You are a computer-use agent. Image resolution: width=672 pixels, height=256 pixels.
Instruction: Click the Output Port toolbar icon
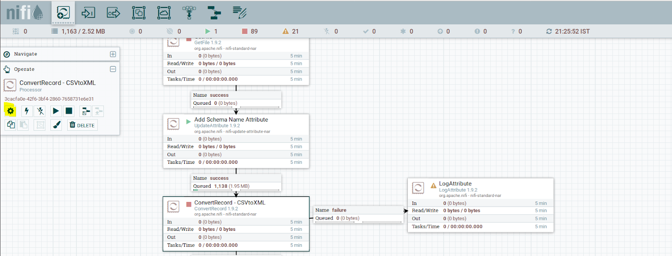(x=113, y=13)
